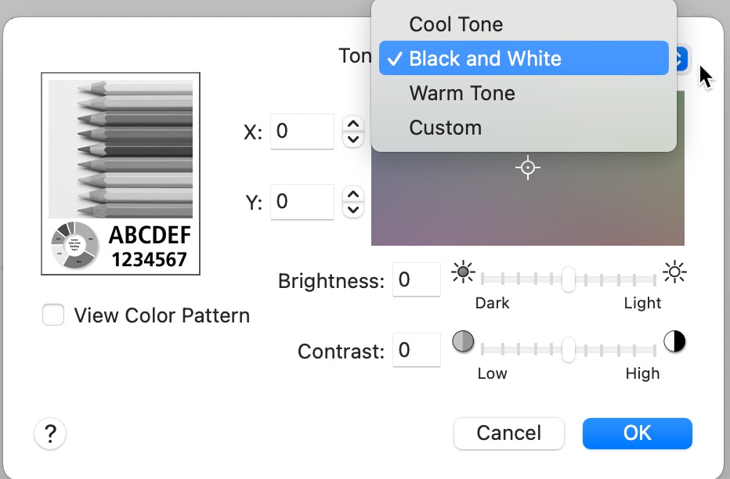Image resolution: width=730 pixels, height=479 pixels.
Task: Click the question mark help icon
Action: (50, 433)
